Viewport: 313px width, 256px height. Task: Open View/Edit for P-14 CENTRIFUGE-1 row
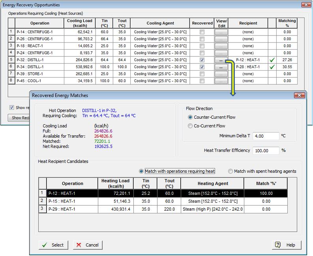pos(221,32)
